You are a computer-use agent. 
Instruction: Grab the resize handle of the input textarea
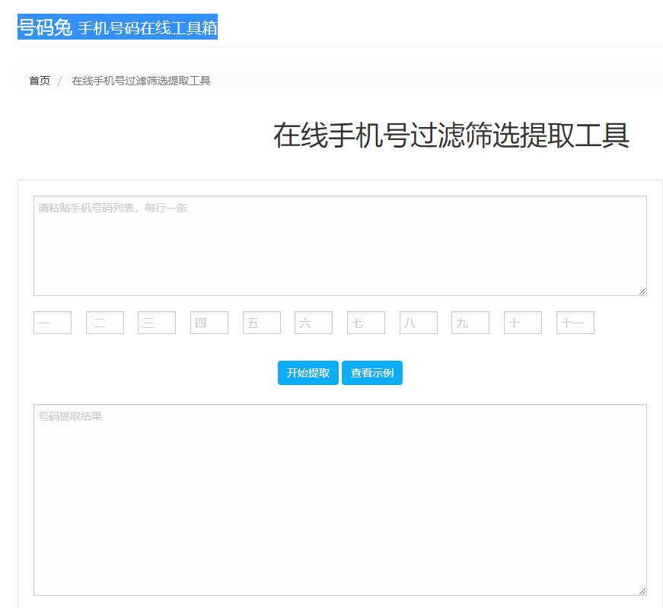642,291
